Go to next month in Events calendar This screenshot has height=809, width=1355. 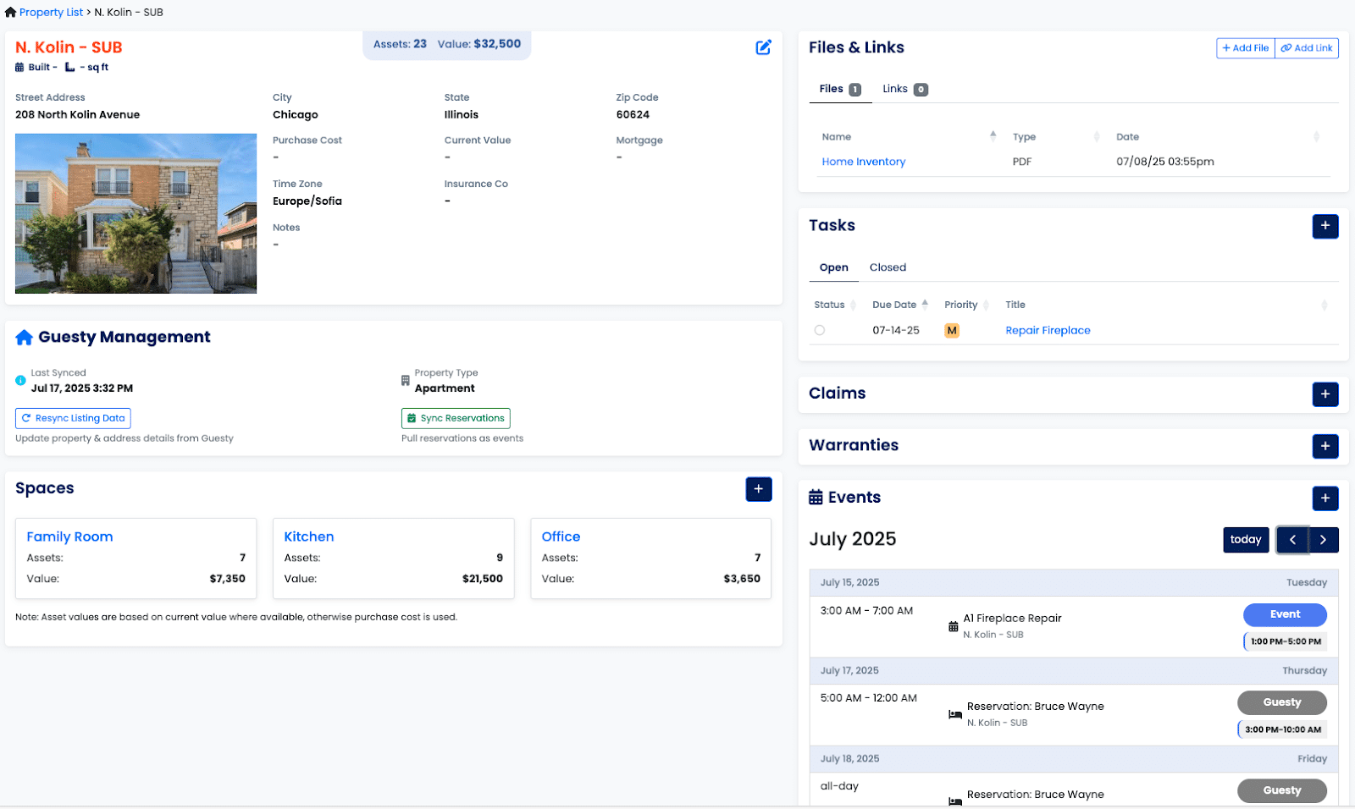[x=1323, y=540]
